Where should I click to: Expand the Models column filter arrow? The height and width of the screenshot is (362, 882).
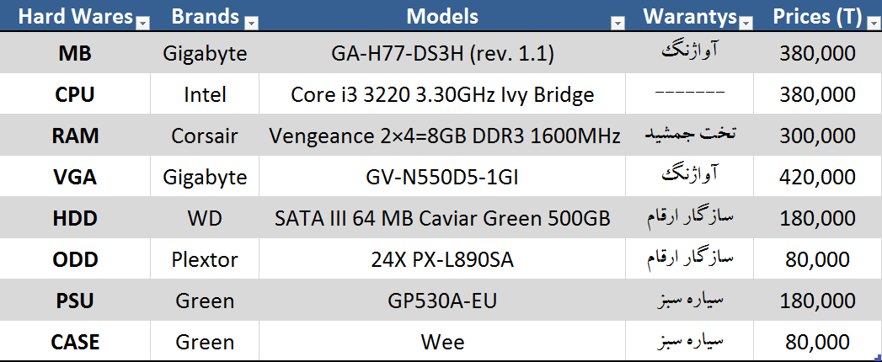tap(617, 23)
